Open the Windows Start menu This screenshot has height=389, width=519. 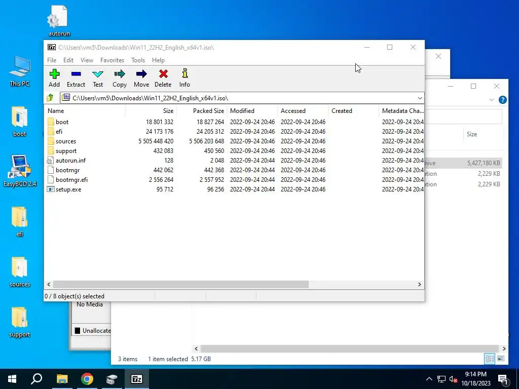(12, 379)
